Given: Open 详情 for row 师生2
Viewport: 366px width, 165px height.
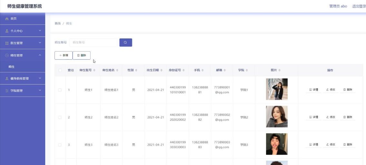Looking at the screenshot, I should [x=314, y=117].
